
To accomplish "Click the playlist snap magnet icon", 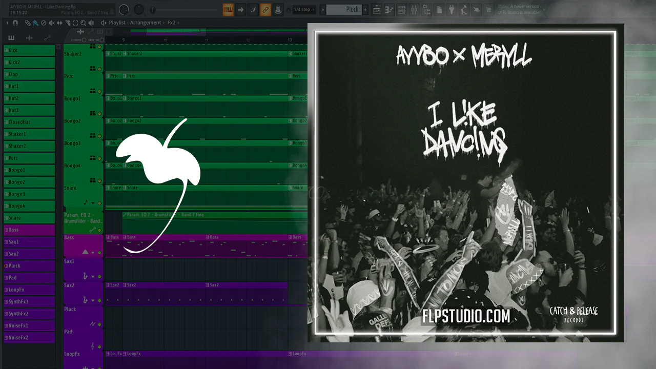I will point(15,23).
